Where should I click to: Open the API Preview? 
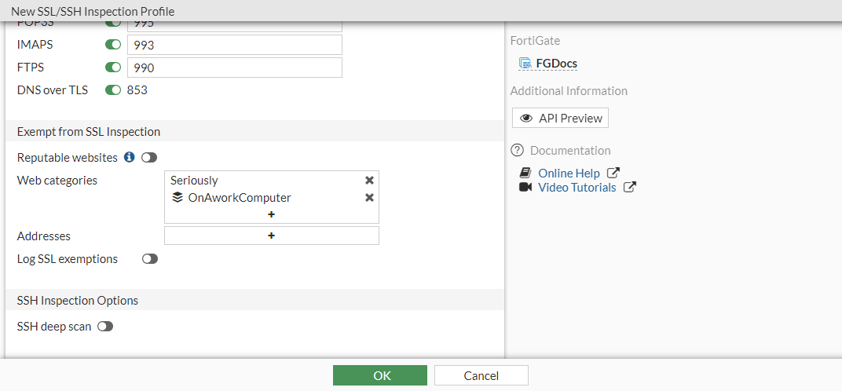pos(560,118)
